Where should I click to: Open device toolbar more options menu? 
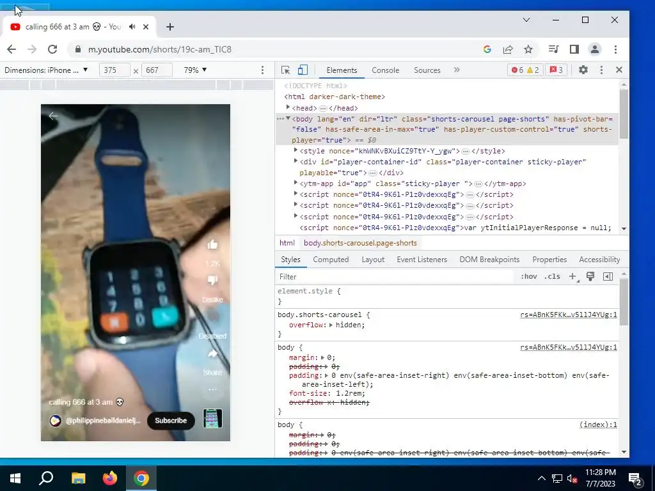[x=262, y=70]
